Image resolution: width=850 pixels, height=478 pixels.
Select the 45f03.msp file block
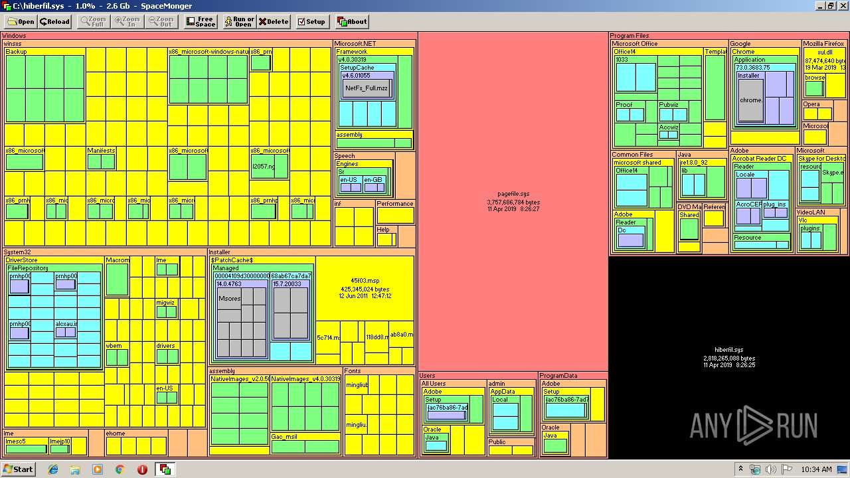[x=365, y=288]
